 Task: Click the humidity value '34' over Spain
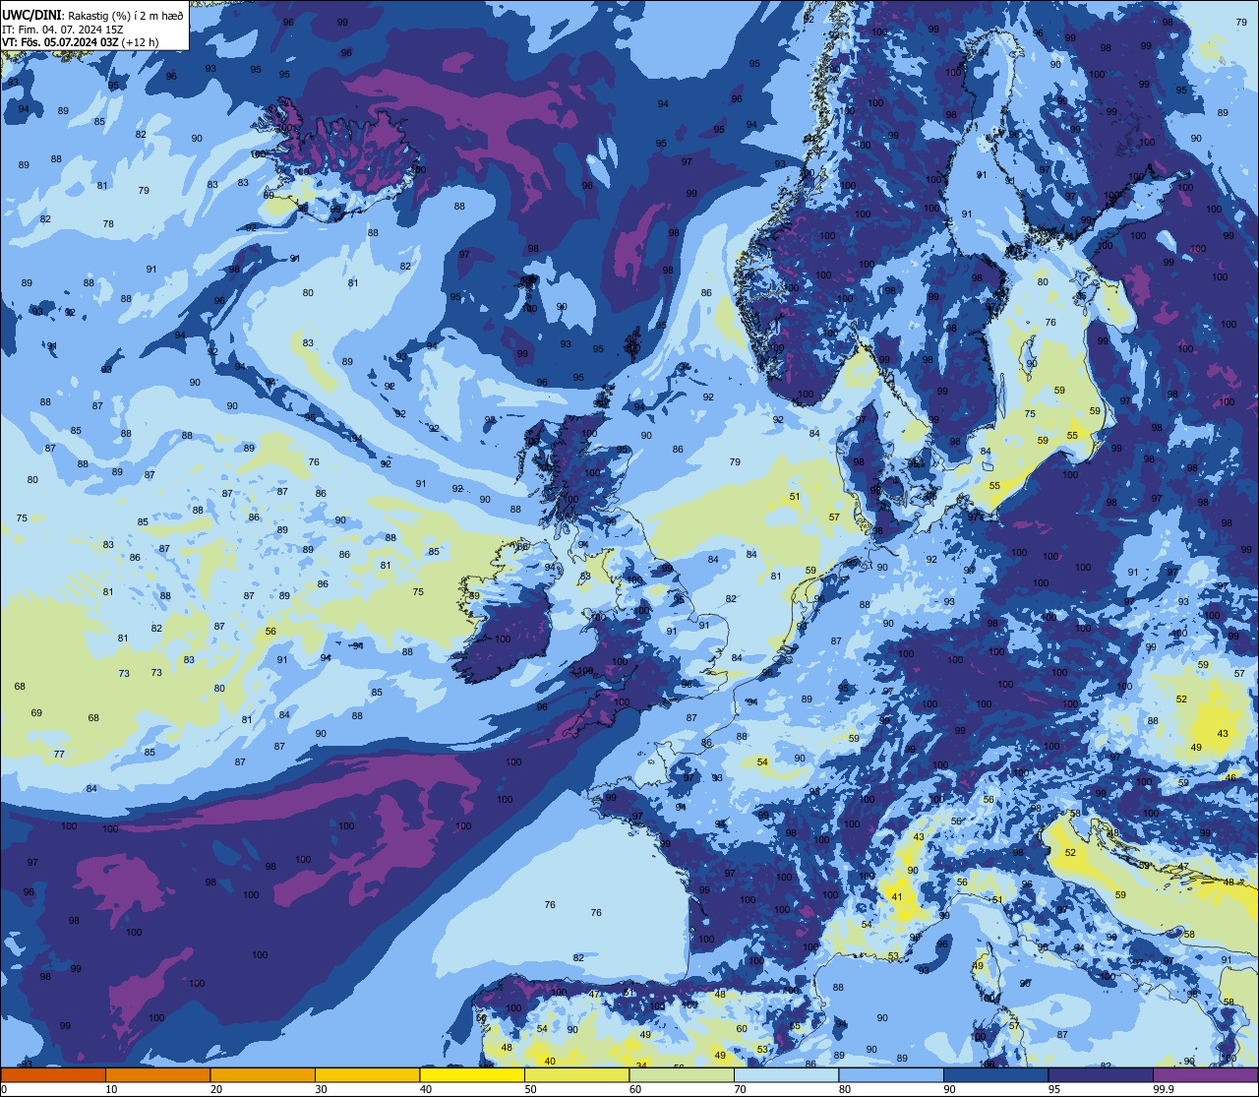point(641,1066)
